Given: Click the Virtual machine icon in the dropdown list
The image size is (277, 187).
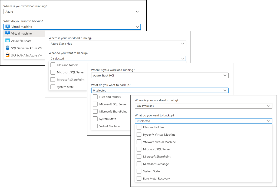Looking at the screenshot, I should pyautogui.click(x=7, y=33).
